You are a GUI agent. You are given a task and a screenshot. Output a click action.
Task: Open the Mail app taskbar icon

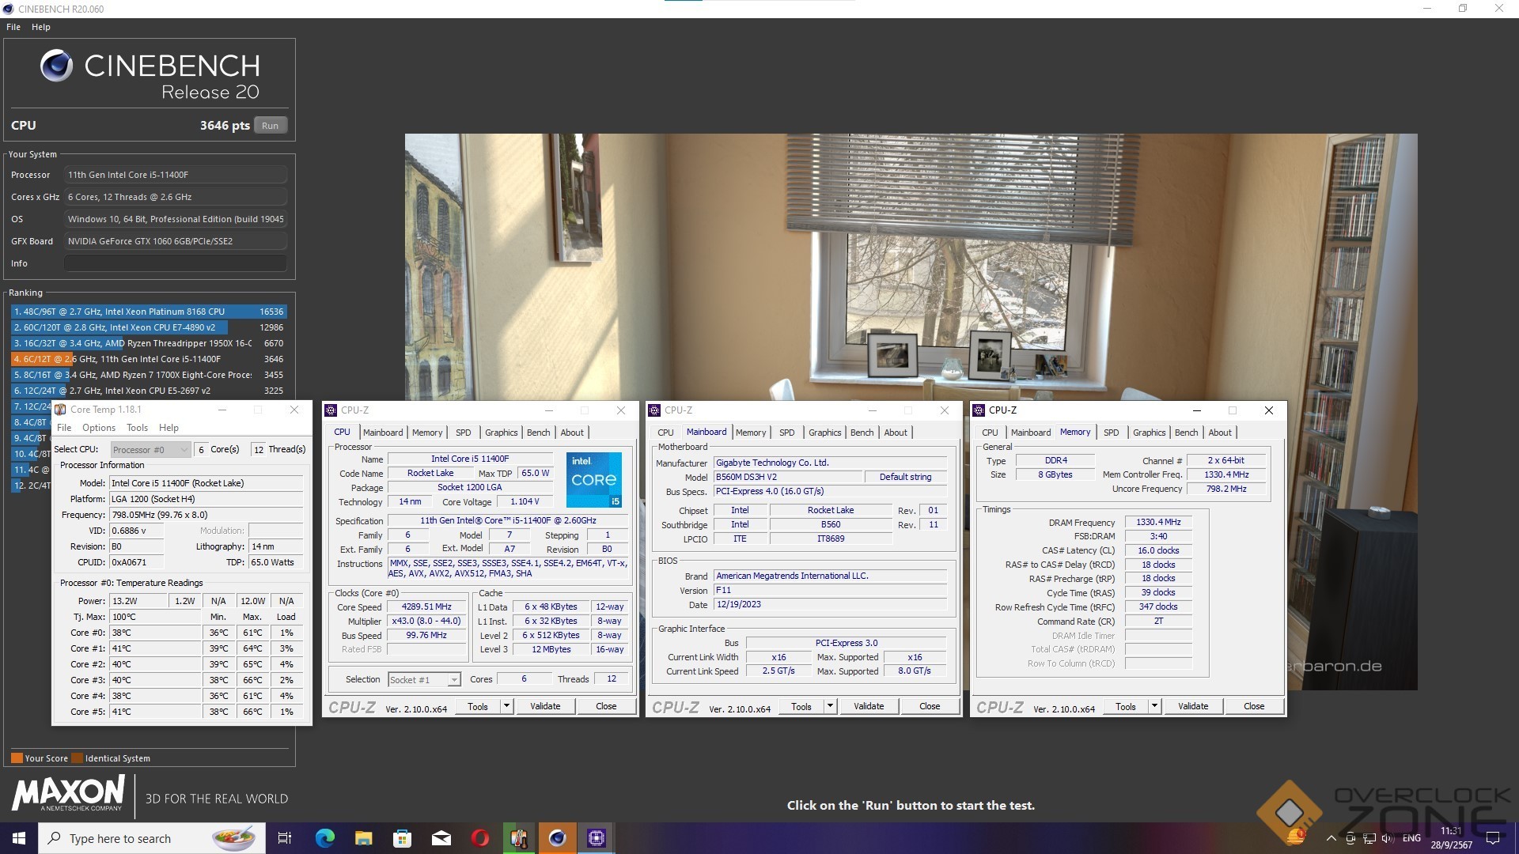pyautogui.click(x=441, y=838)
